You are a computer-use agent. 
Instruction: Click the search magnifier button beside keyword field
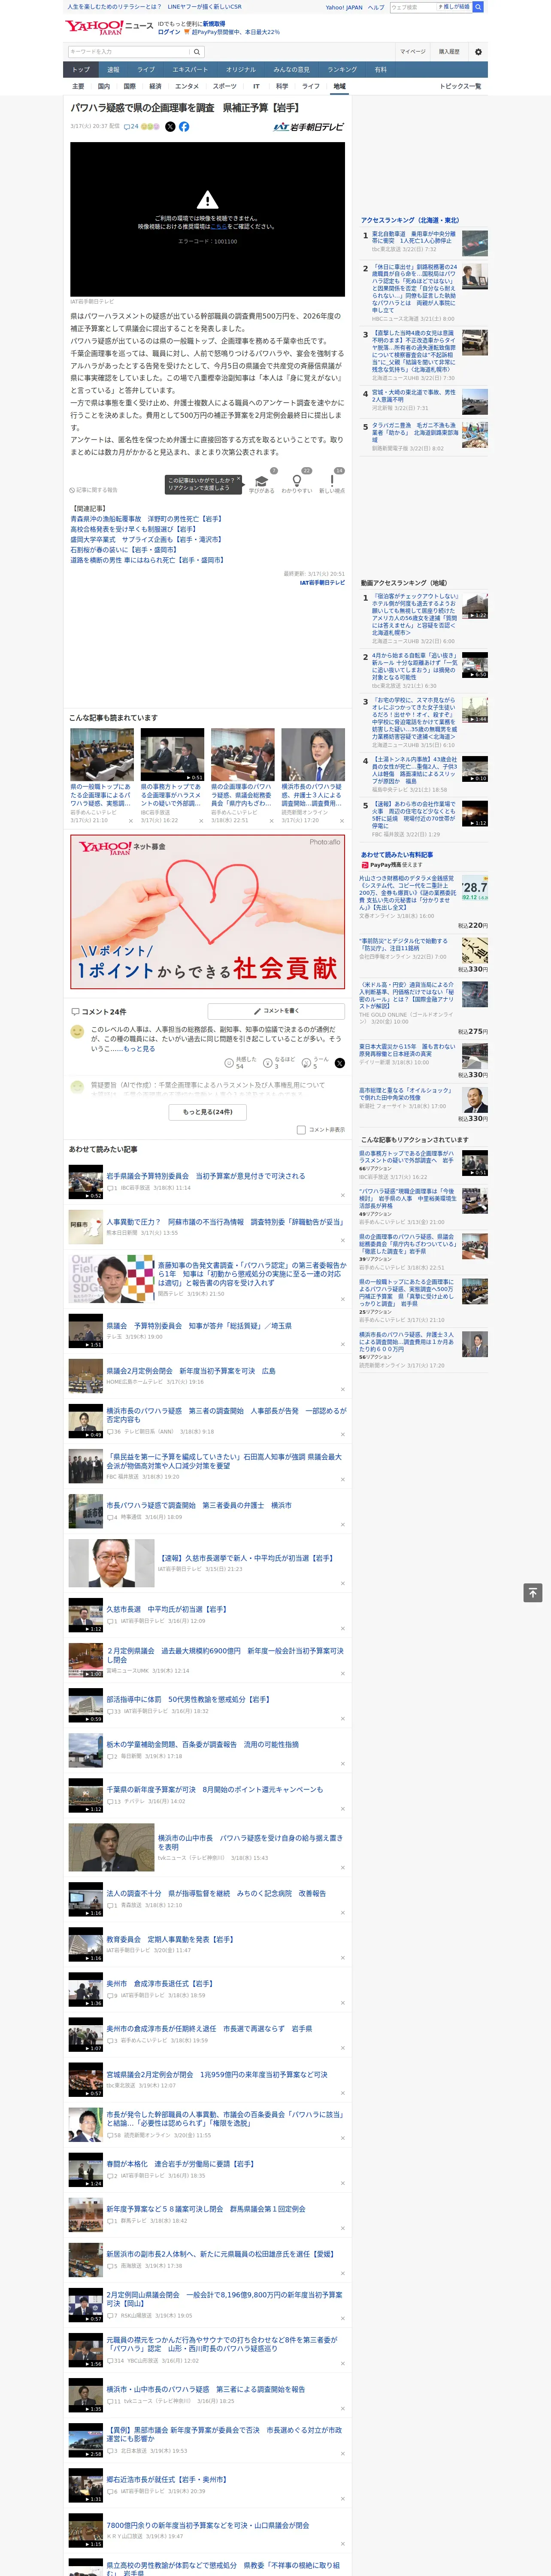point(197,52)
